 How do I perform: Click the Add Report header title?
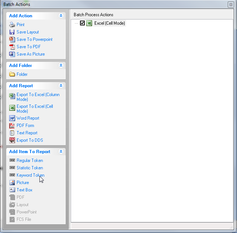pos(21,86)
